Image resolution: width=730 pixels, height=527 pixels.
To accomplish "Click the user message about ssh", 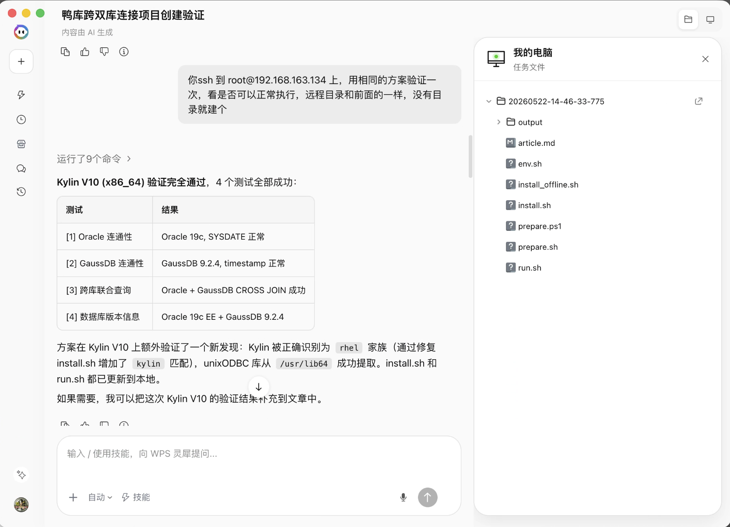I will (x=319, y=95).
